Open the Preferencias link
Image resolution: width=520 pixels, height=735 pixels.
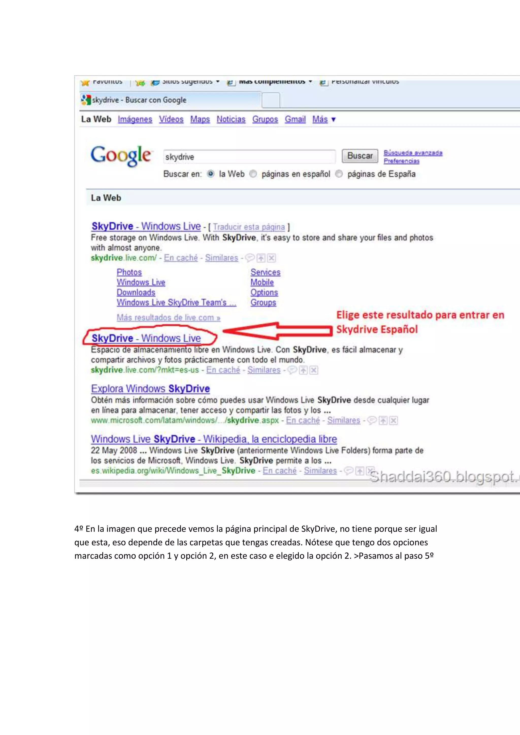coord(401,161)
